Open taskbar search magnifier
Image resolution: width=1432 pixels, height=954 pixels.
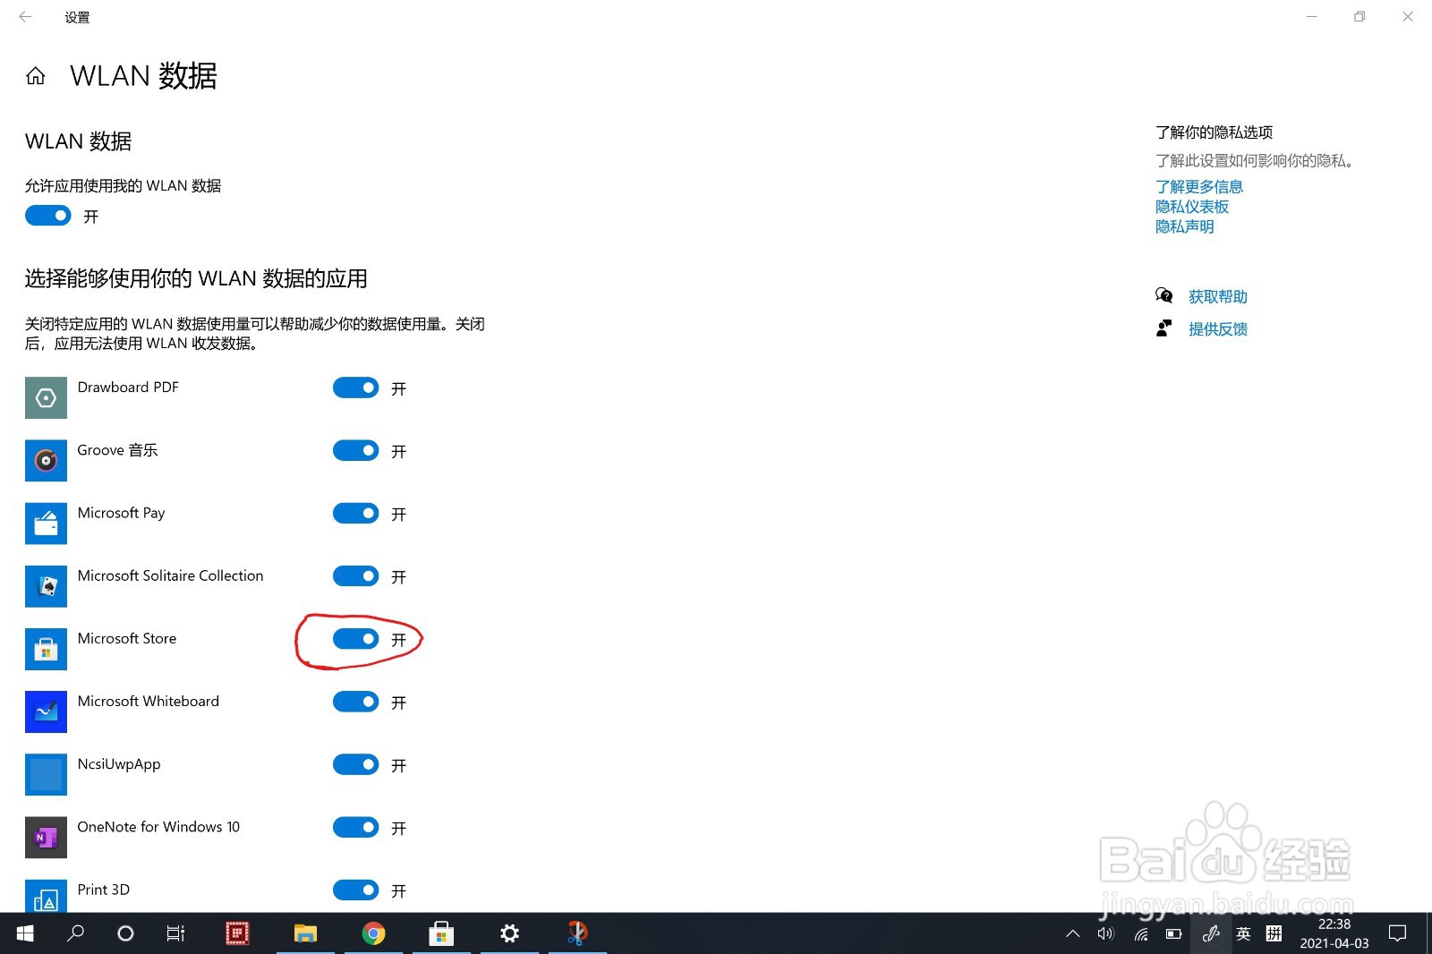point(76,933)
